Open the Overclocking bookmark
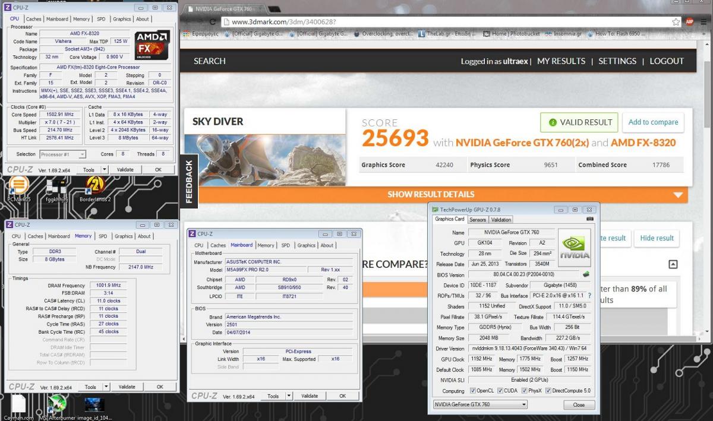The width and height of the screenshot is (713, 421). coord(383,34)
